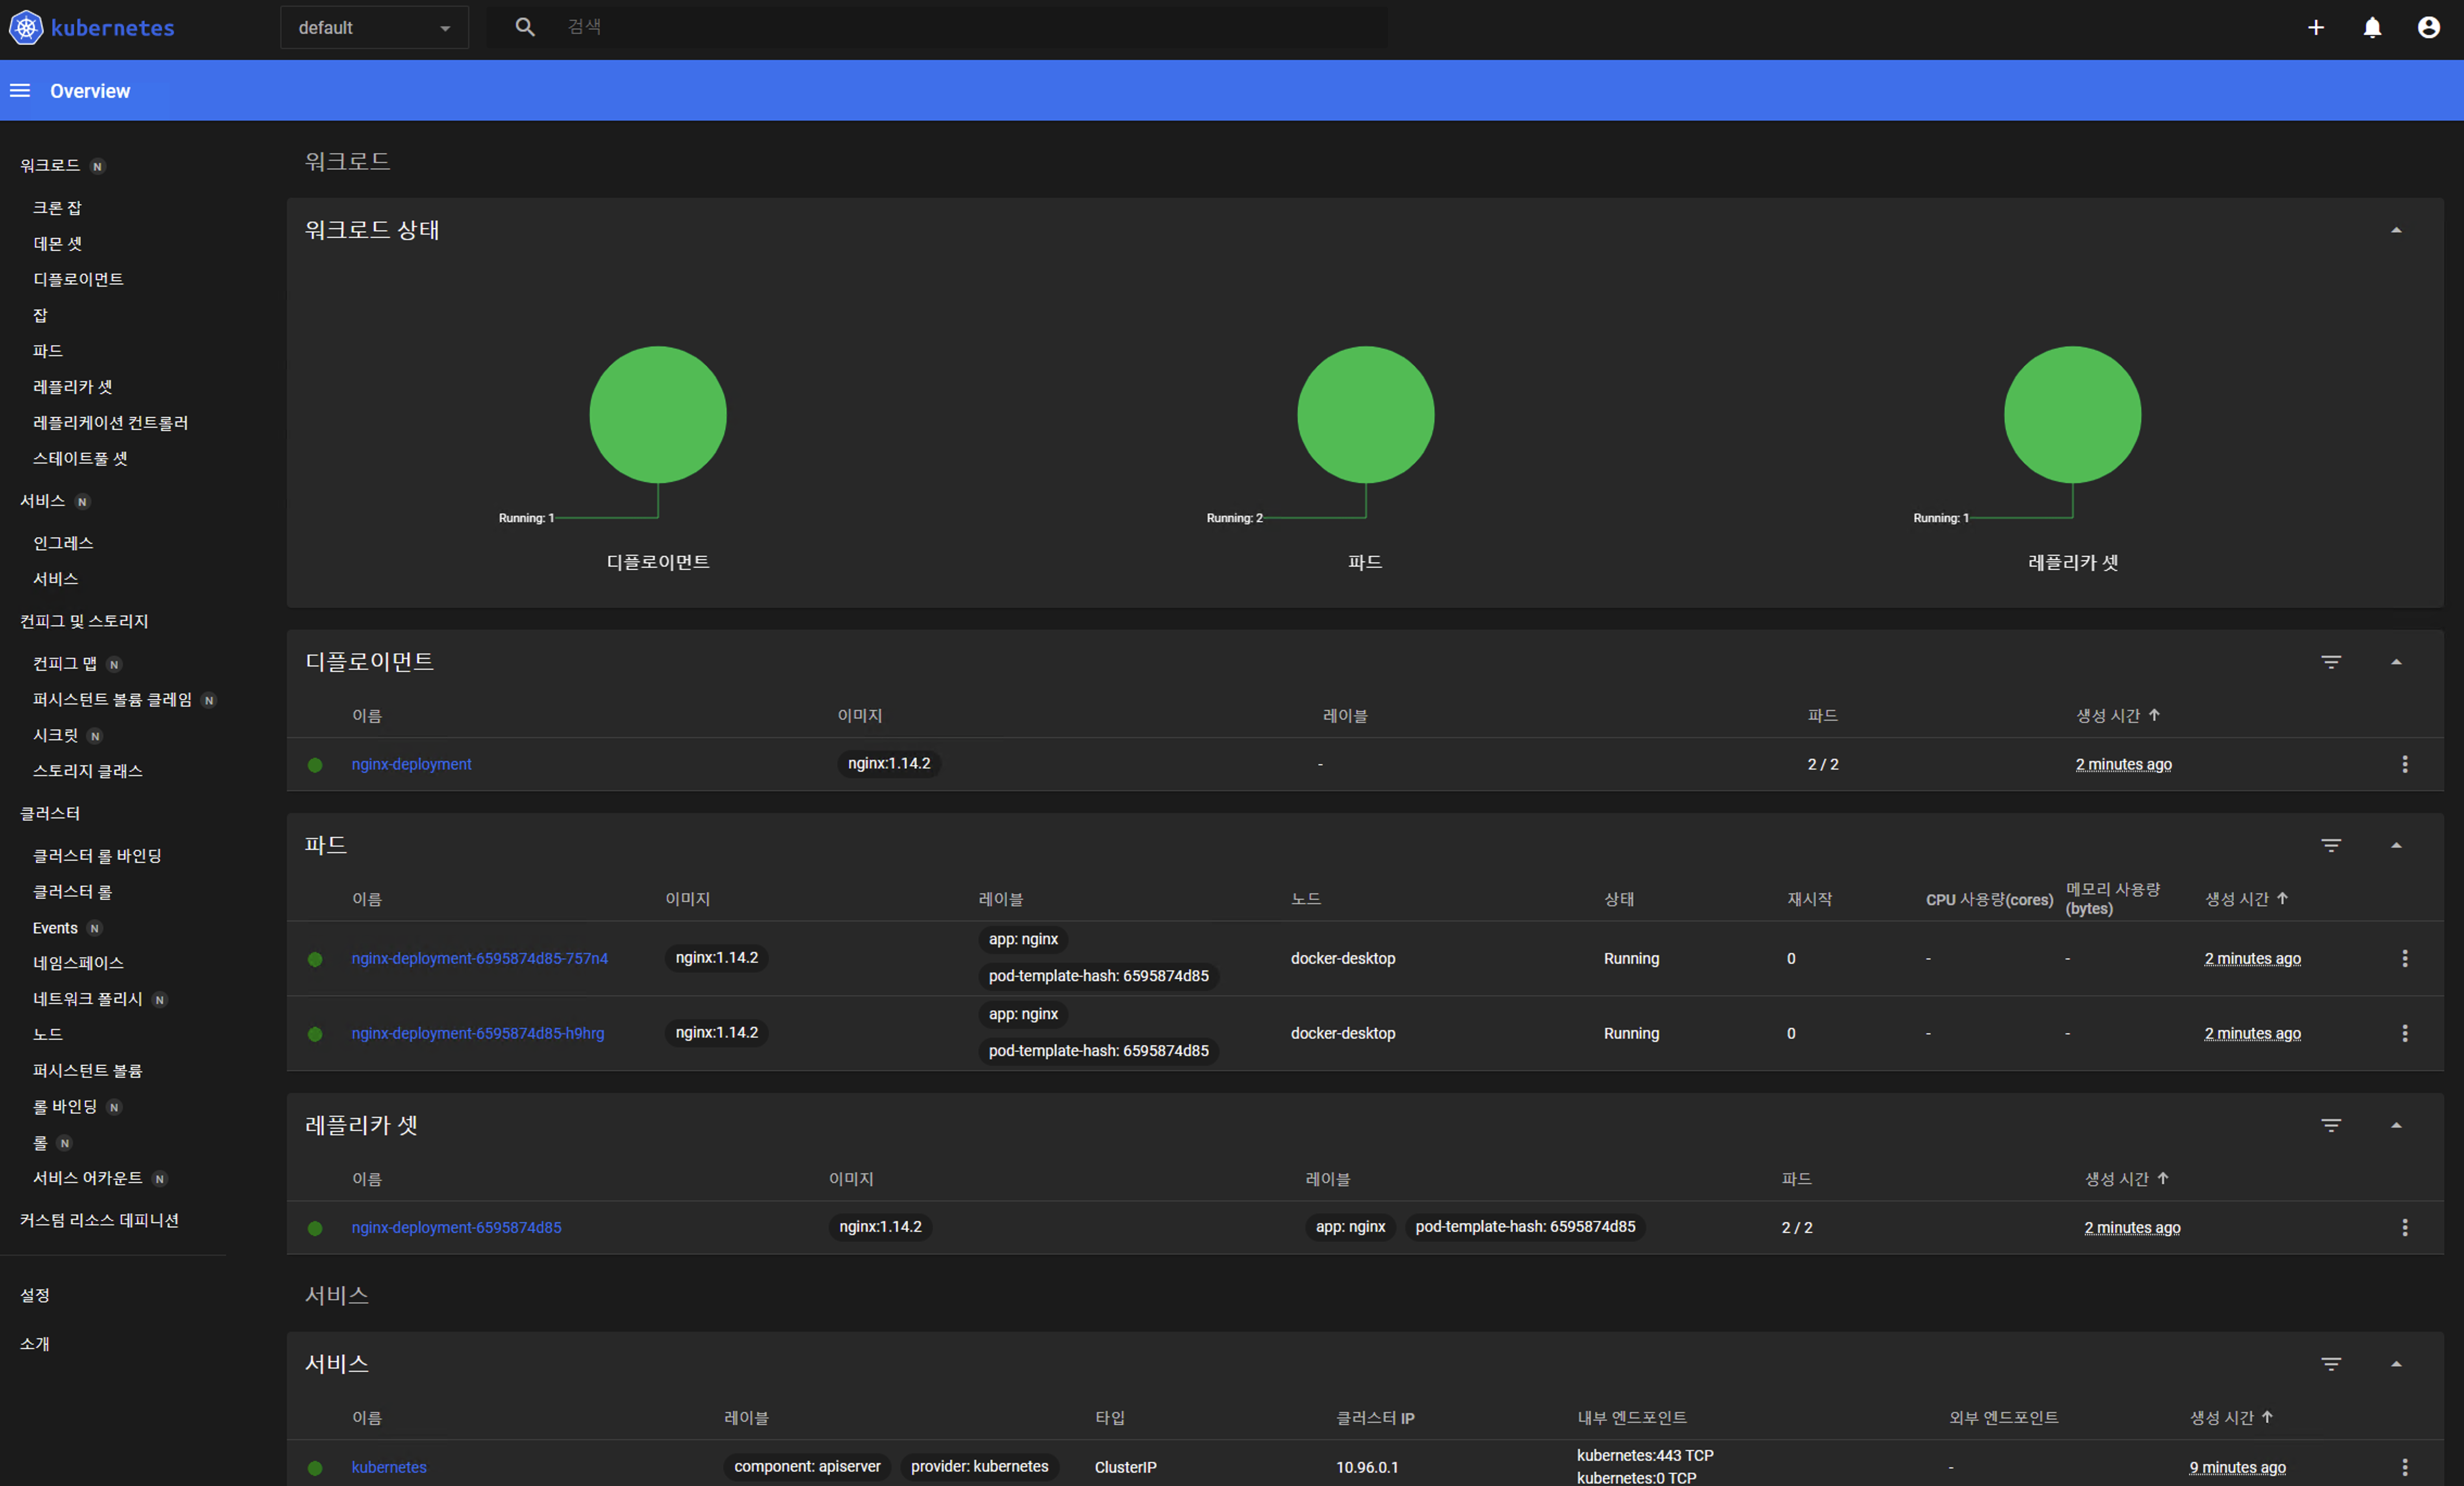This screenshot has height=1486, width=2464.
Task: Click the Kubernetes logo in header
Action: (x=26, y=28)
